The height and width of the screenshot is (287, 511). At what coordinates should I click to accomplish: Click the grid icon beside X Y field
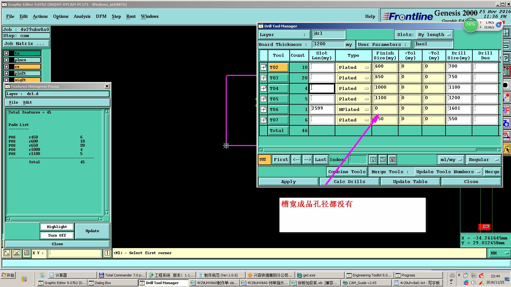click(27, 253)
